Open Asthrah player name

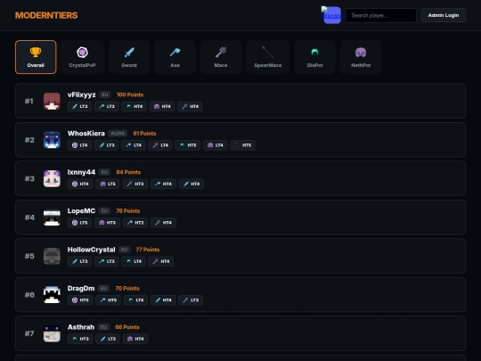81,327
